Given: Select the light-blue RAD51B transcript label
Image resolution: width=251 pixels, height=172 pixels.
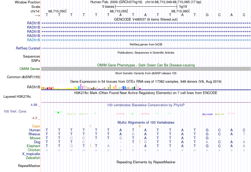Looking at the screenshot, I should pos(34,40).
